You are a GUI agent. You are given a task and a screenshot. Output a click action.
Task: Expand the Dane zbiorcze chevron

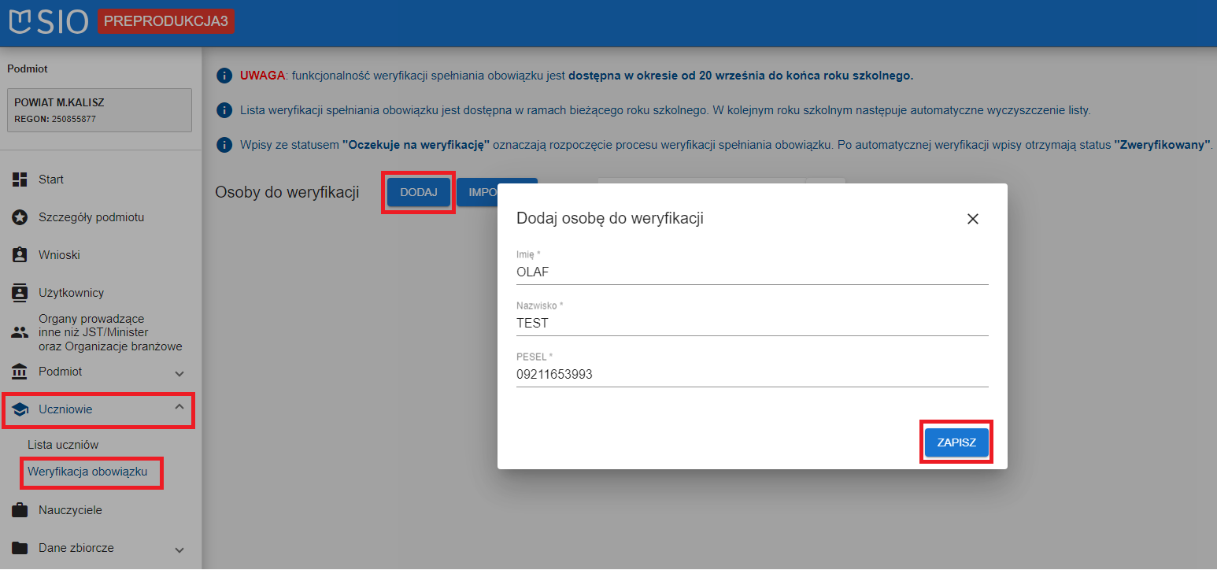click(179, 550)
